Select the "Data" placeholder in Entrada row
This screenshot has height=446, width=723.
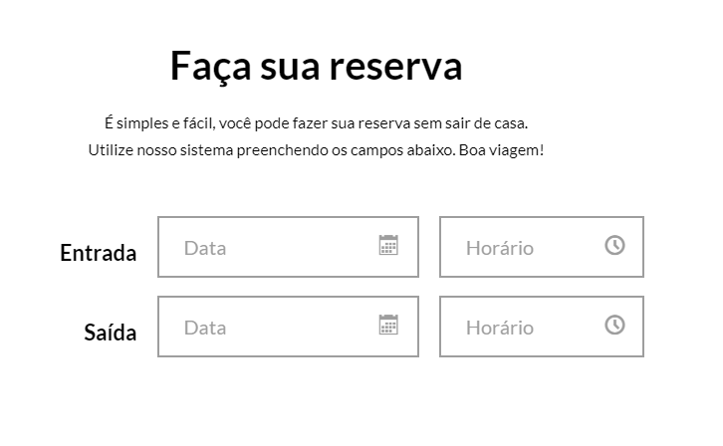[x=205, y=248]
